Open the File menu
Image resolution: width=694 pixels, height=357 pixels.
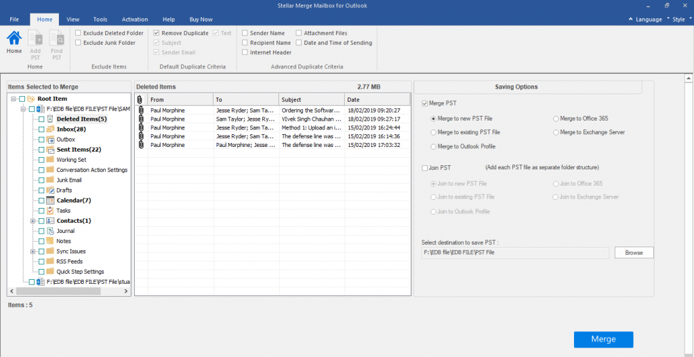click(14, 20)
